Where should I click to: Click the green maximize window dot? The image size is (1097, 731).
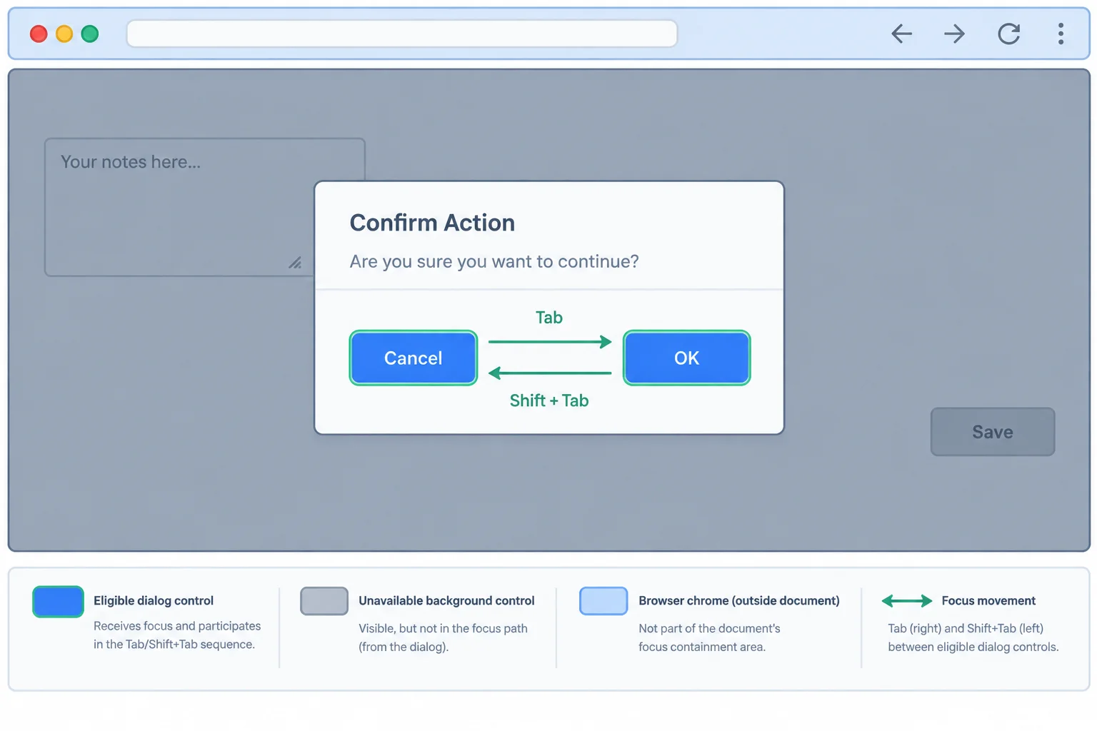coord(90,34)
